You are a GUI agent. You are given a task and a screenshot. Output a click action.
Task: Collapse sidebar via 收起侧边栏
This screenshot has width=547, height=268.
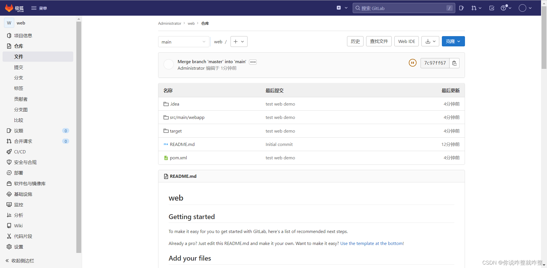[x=20, y=261]
